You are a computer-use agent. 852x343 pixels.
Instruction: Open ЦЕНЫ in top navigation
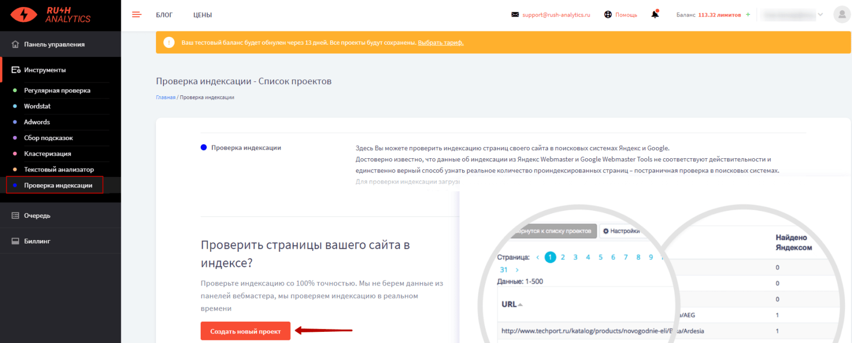click(x=202, y=15)
